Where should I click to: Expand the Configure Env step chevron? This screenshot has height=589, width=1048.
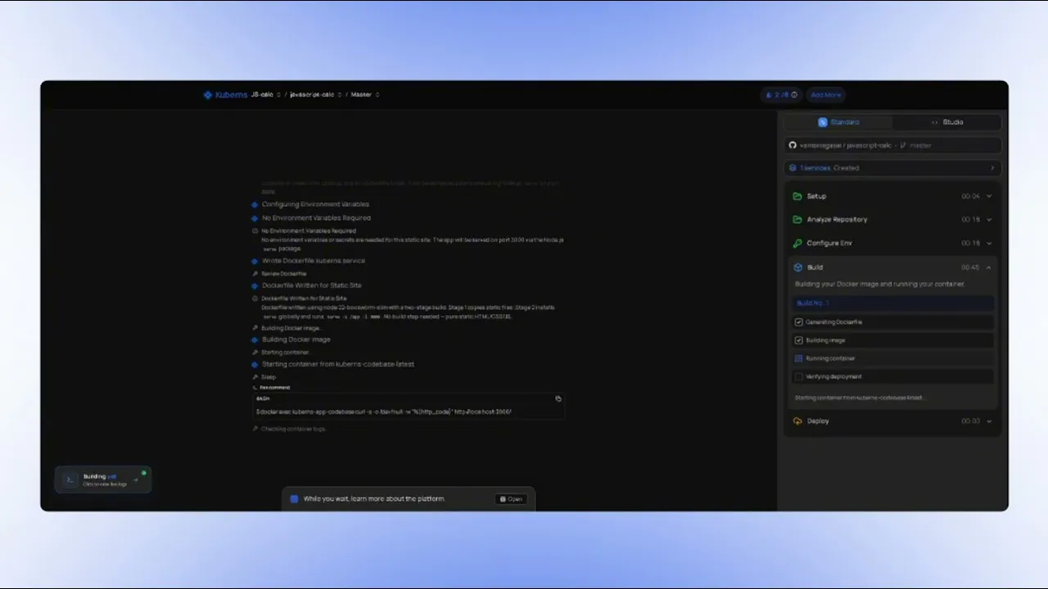(x=989, y=243)
